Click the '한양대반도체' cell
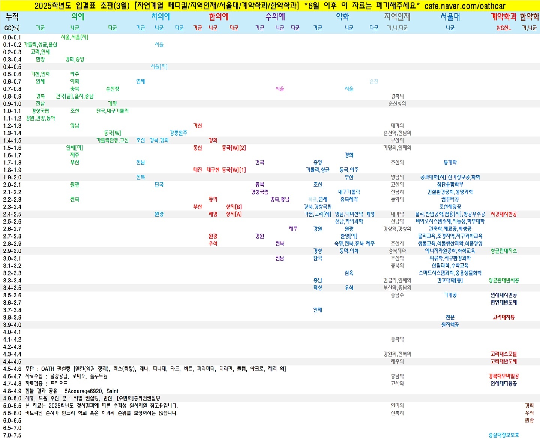 (504, 303)
